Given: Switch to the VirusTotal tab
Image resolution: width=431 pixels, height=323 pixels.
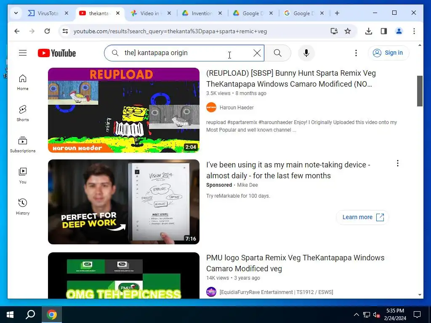Looking at the screenshot, I should click(44, 13).
